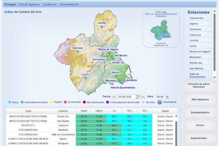Select Alumbres in Estaciones list
219x146 pixels.
(x=195, y=29)
